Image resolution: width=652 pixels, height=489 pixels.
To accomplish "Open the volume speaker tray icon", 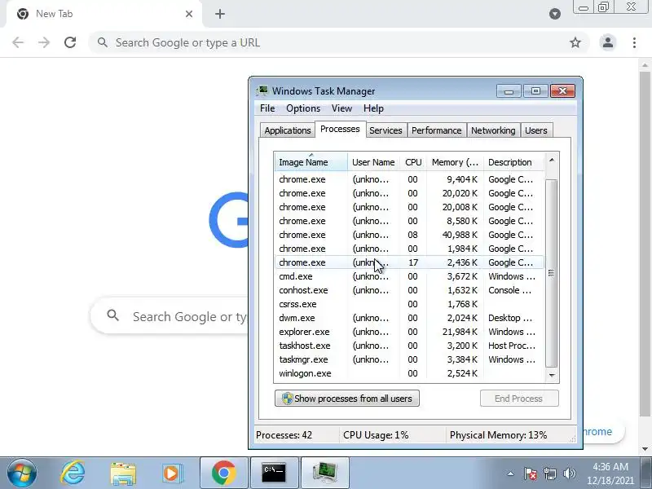I will tap(569, 474).
